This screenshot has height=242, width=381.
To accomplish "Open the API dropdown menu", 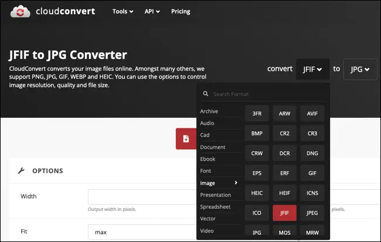I will pyautogui.click(x=152, y=11).
